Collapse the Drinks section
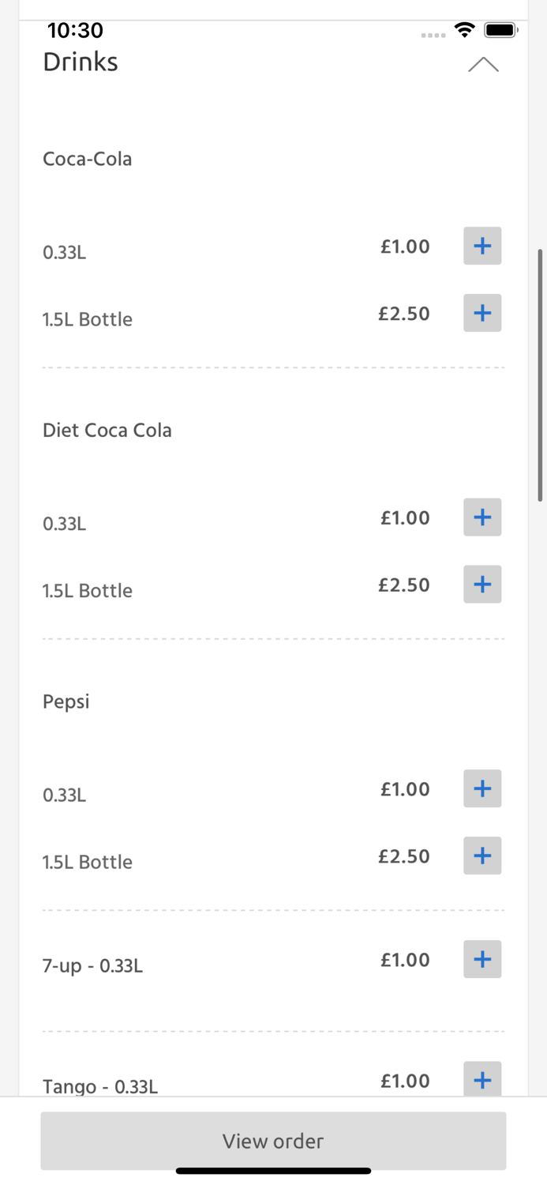Screen dimensions: 547x1185 (x=483, y=64)
